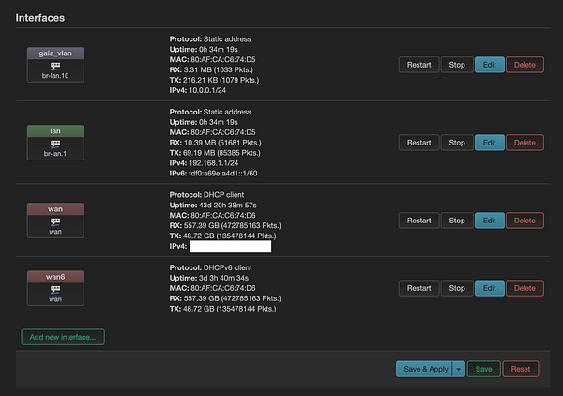The width and height of the screenshot is (563, 396).
Task: Click the IPv6 fdf0:a69e:a4d1::1/60 address
Action: point(222,173)
